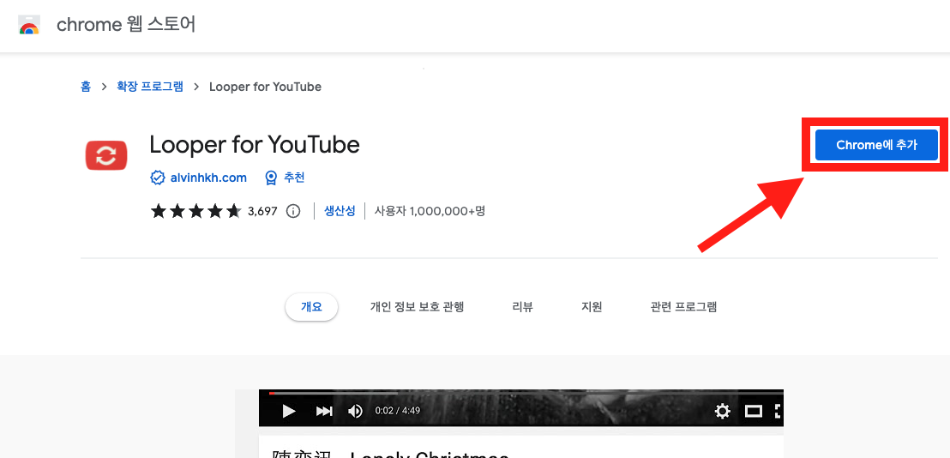Click the red Looper for YouTube extension icon
Screen dimensions: 950x458
pos(106,156)
